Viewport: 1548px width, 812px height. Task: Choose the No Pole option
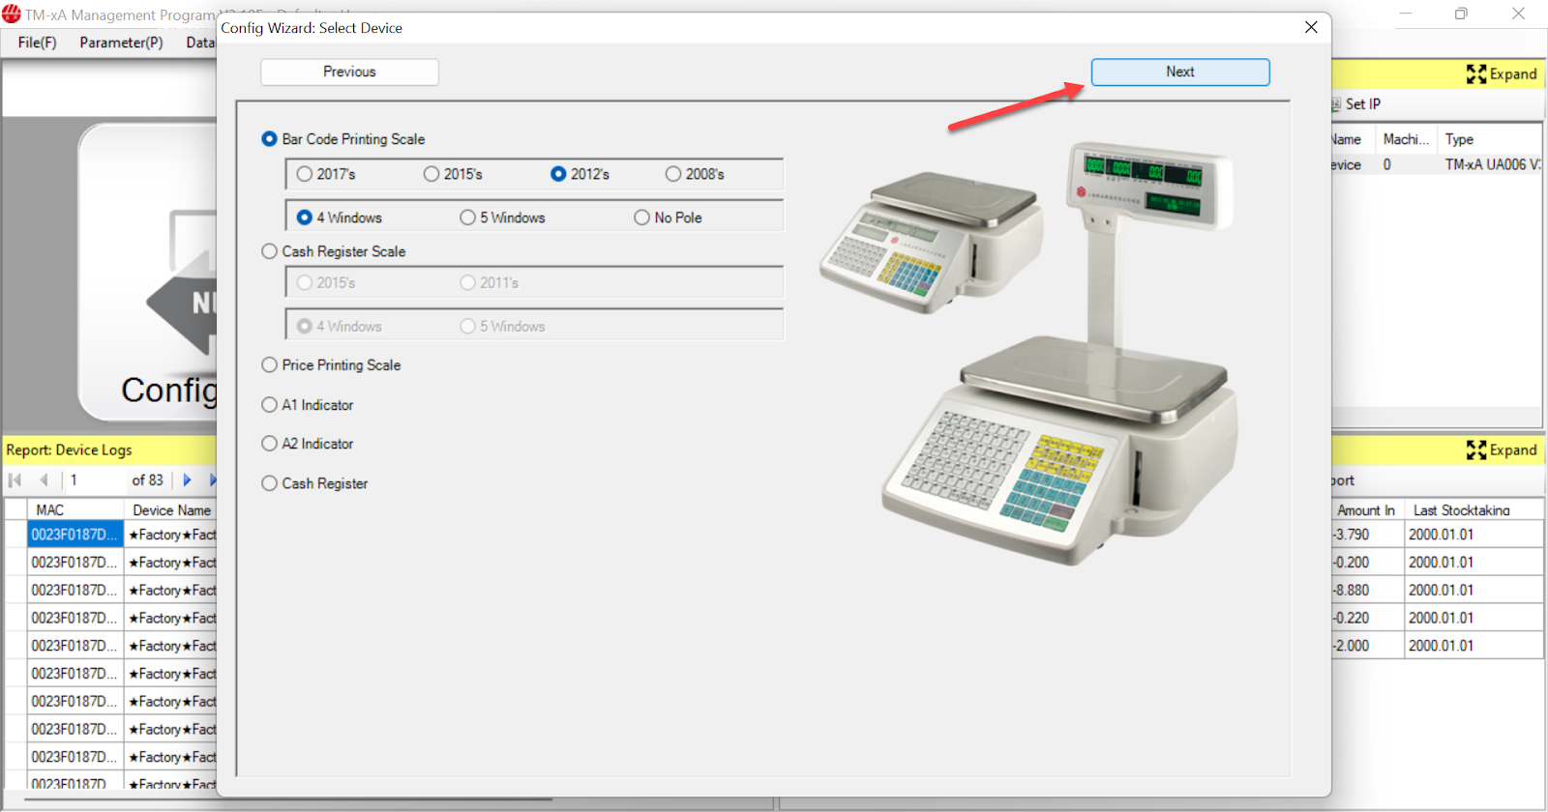point(642,217)
